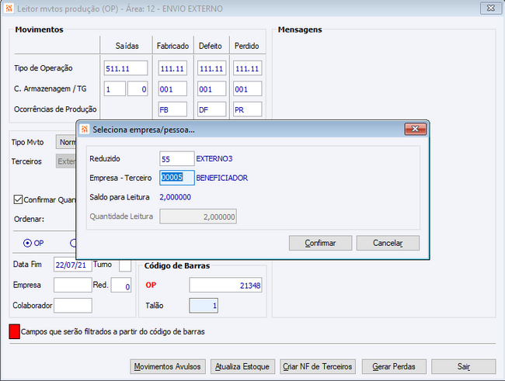Screen dimensions: 505x381
Task: Click the Data Fim field 22/07/21
Action: [73, 265]
